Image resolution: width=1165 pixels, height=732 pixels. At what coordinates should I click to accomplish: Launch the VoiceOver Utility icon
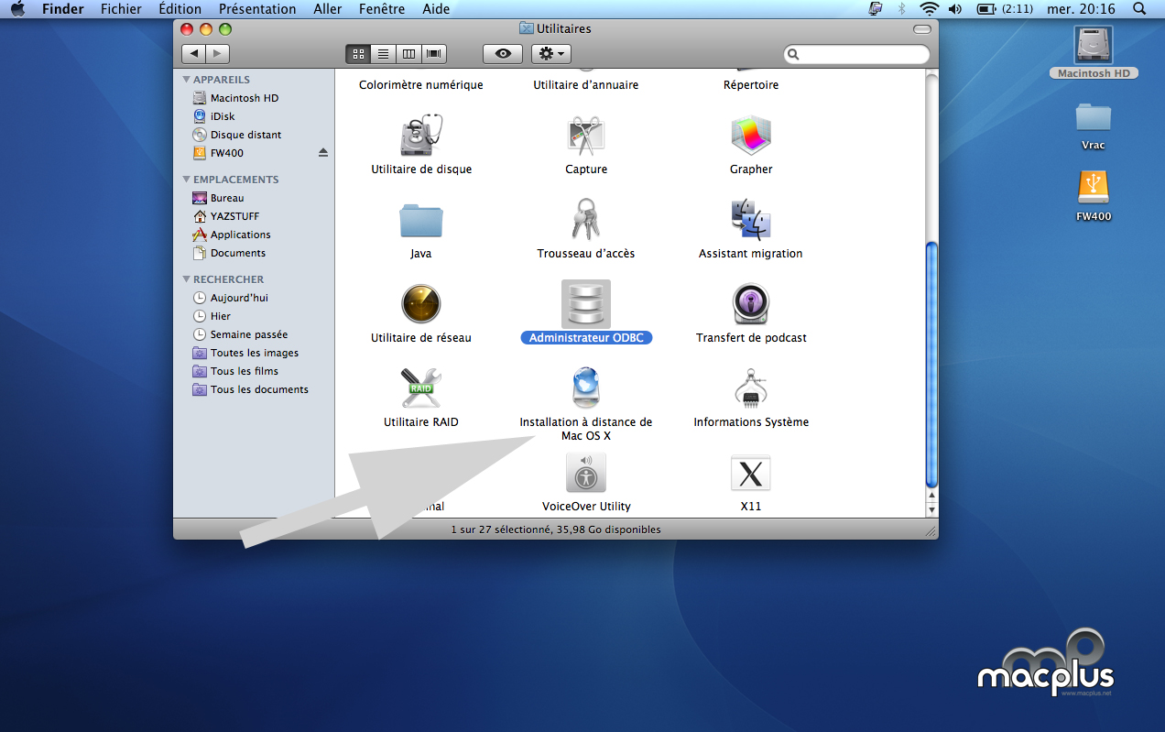[586, 473]
